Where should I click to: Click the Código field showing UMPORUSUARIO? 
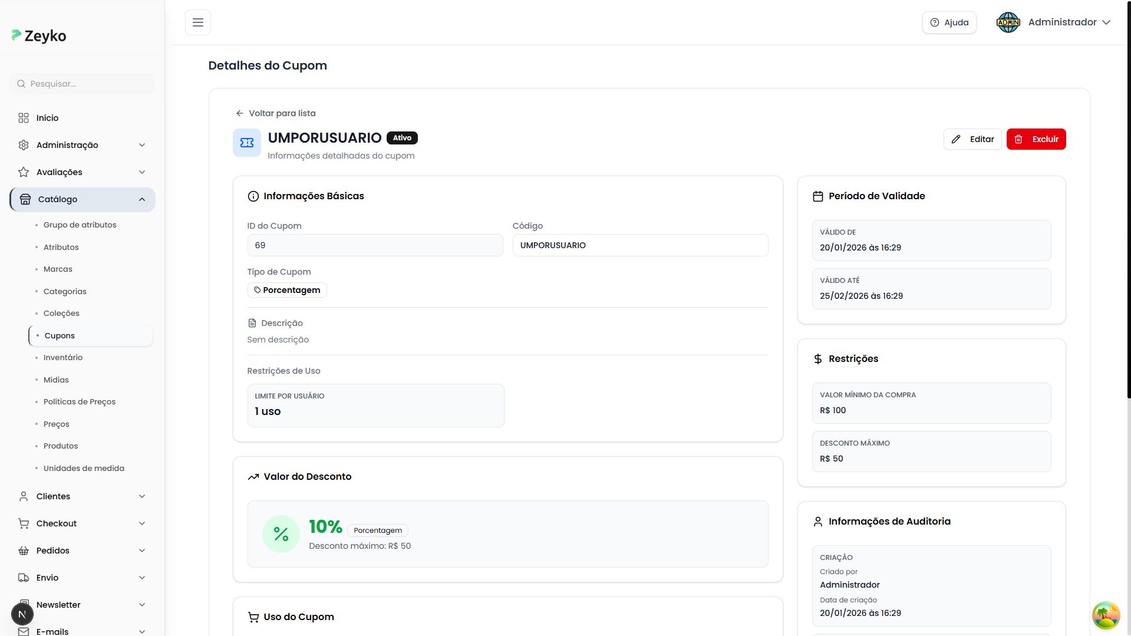tap(640, 245)
